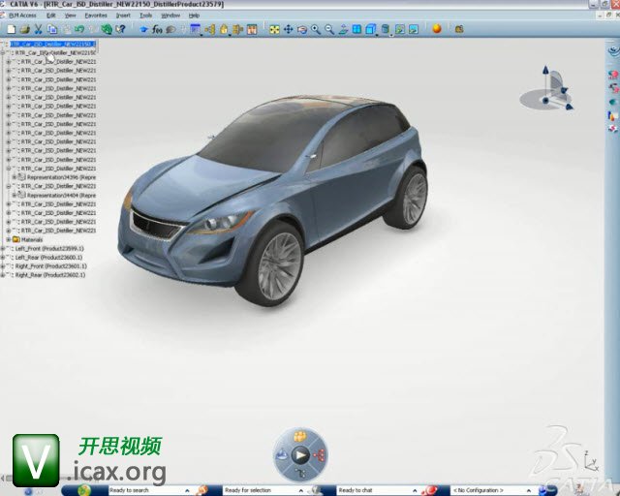Click the green globe icon in the bottom bar
The image size is (620, 496).
[x=84, y=490]
